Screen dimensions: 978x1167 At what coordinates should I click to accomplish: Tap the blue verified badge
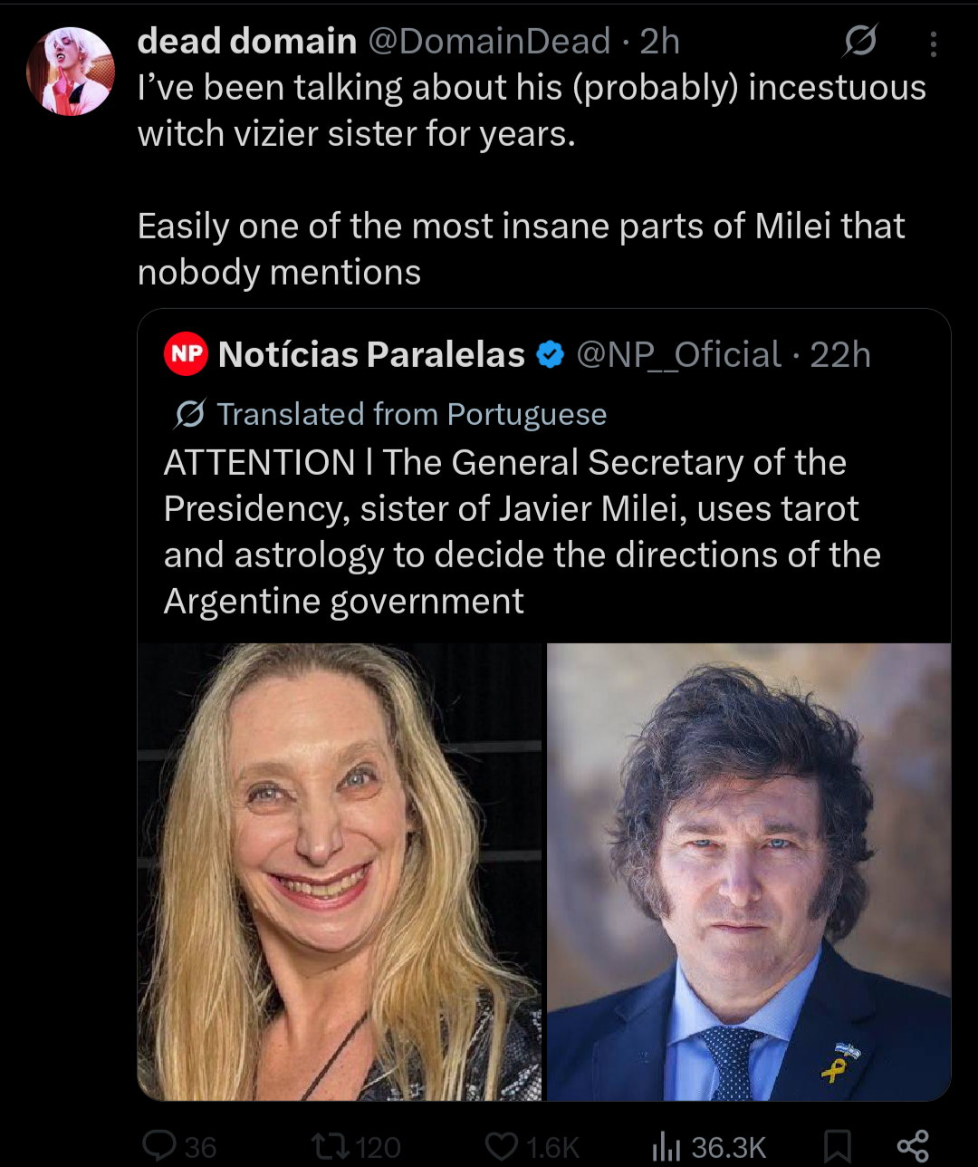[550, 355]
